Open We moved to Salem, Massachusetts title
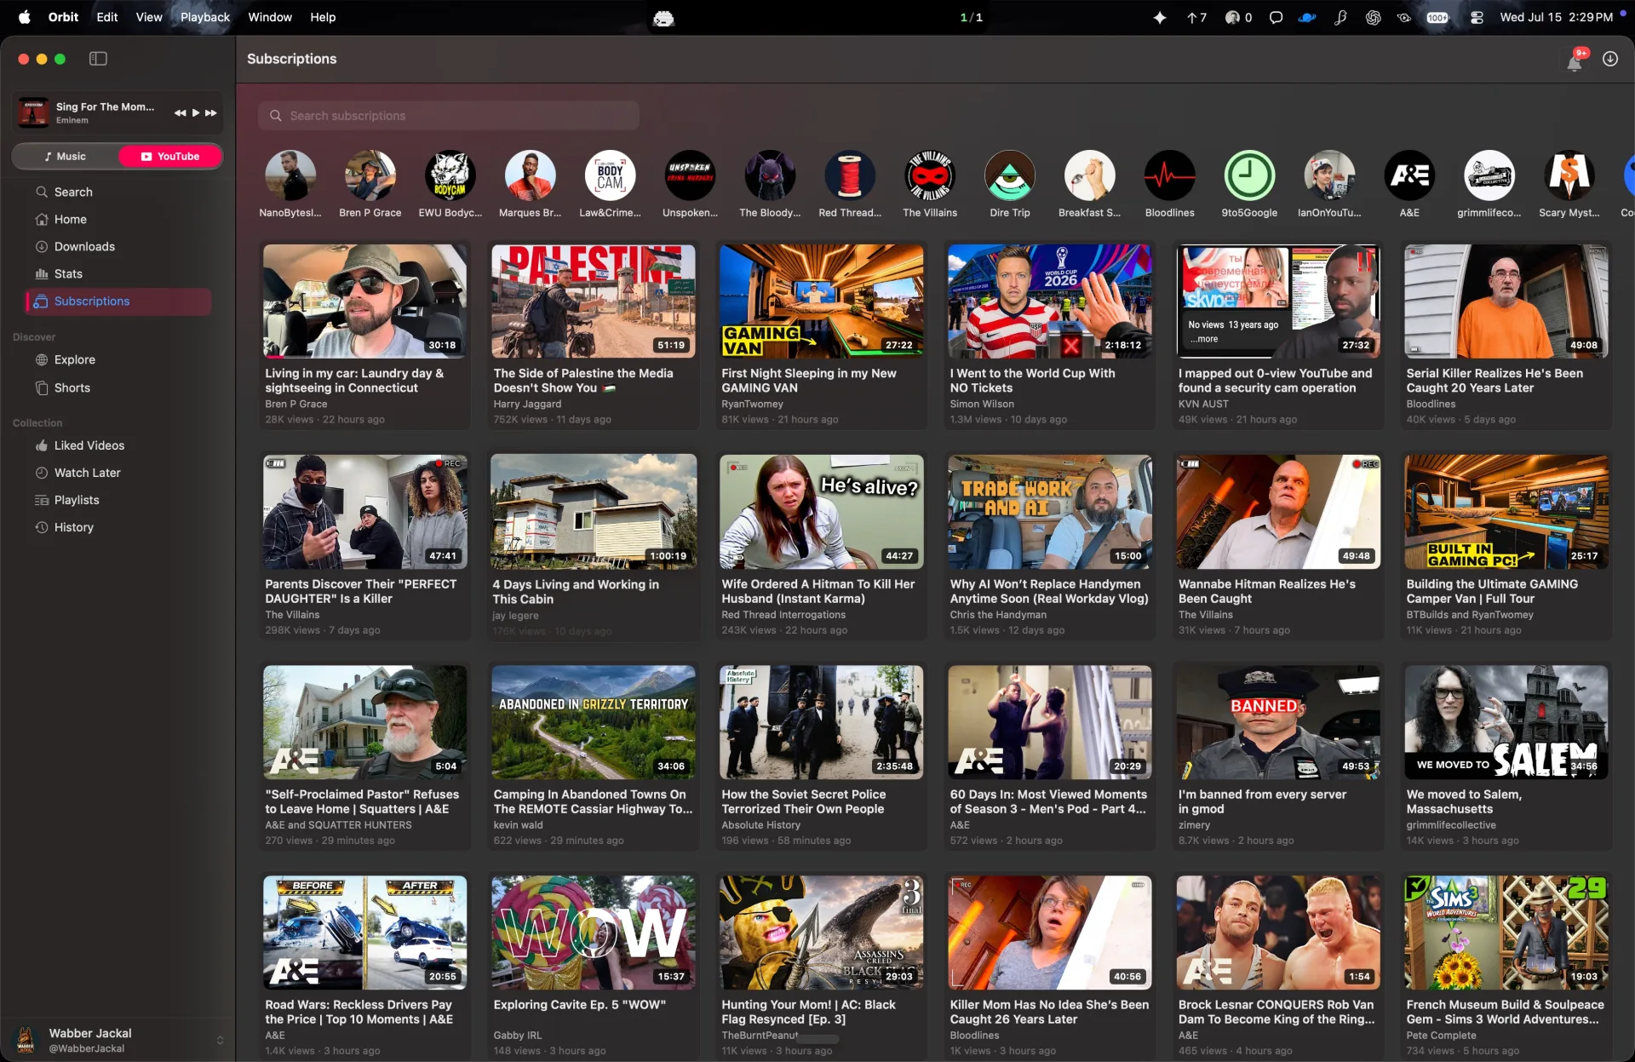The height and width of the screenshot is (1062, 1635). pyautogui.click(x=1464, y=801)
